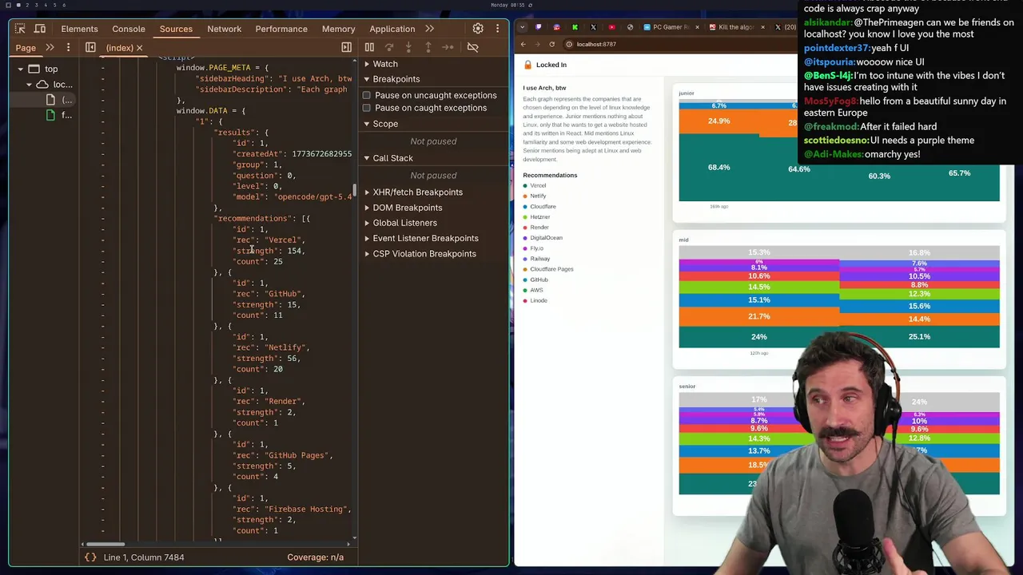Switch to the Twitch pinned tab
Image resolution: width=1023 pixels, height=575 pixels.
click(539, 27)
